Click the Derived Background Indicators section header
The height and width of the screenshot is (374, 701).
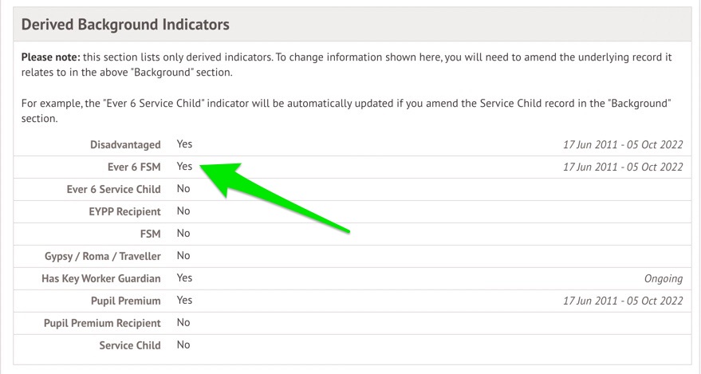[x=125, y=25]
